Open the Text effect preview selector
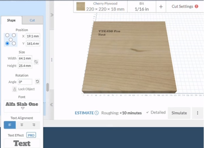 click(x=22, y=143)
